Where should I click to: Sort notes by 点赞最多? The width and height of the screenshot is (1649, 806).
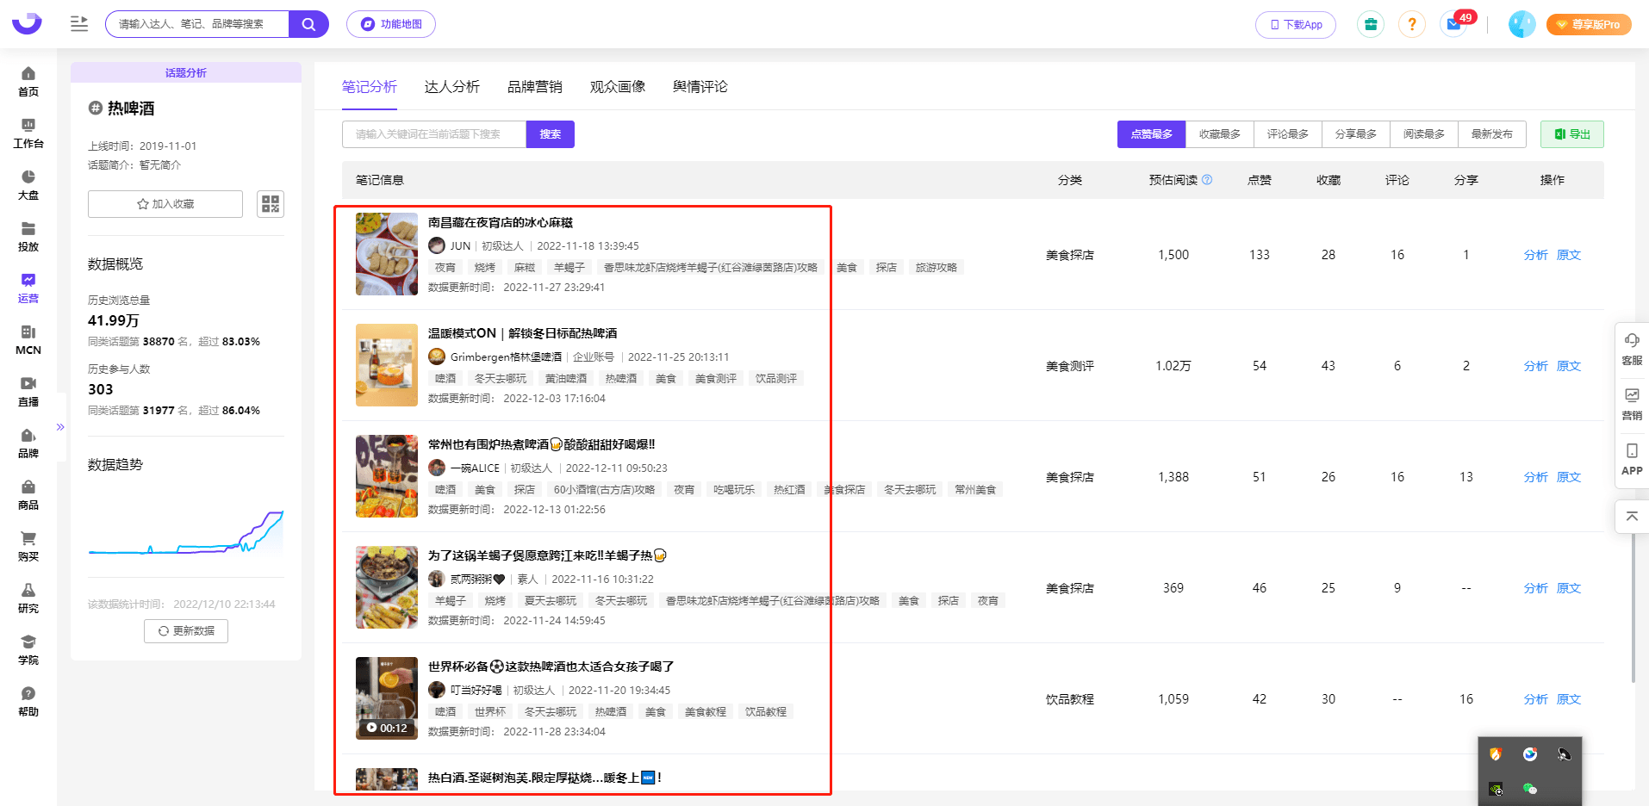(x=1152, y=134)
